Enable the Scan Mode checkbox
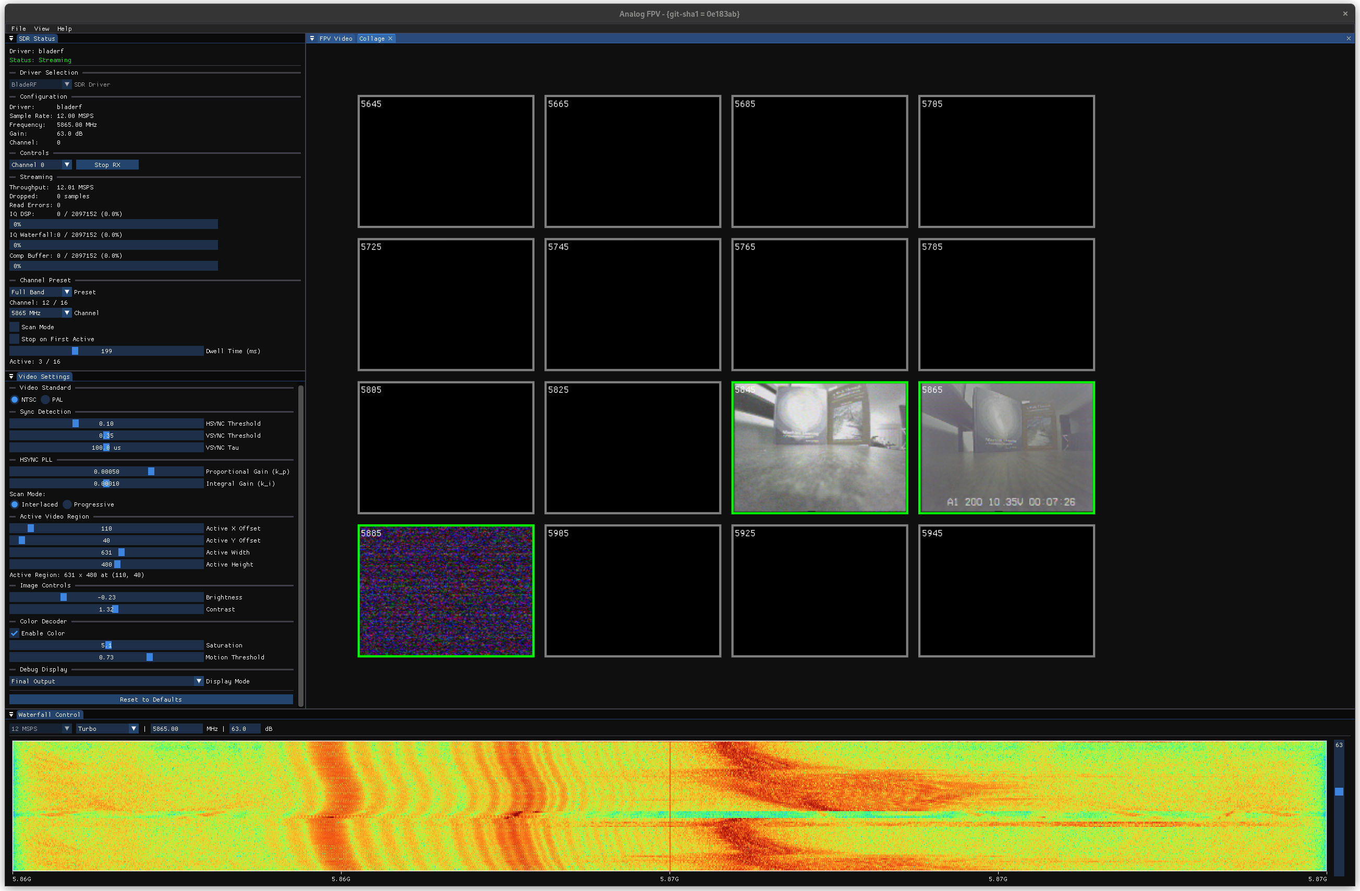Screen dimensions: 1360x891 (x=14, y=327)
